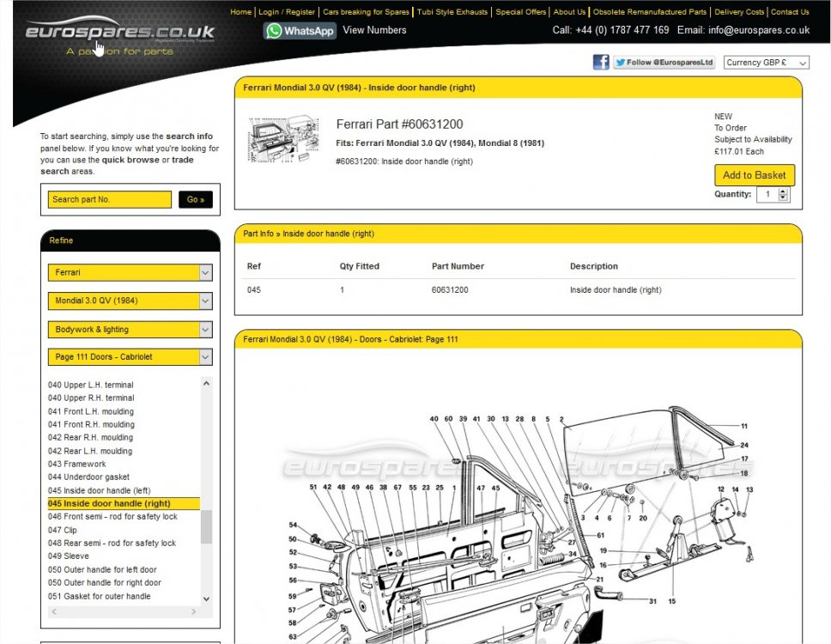This screenshot has height=644, width=831.
Task: Open the Ferrari make dropdown
Action: (x=130, y=272)
